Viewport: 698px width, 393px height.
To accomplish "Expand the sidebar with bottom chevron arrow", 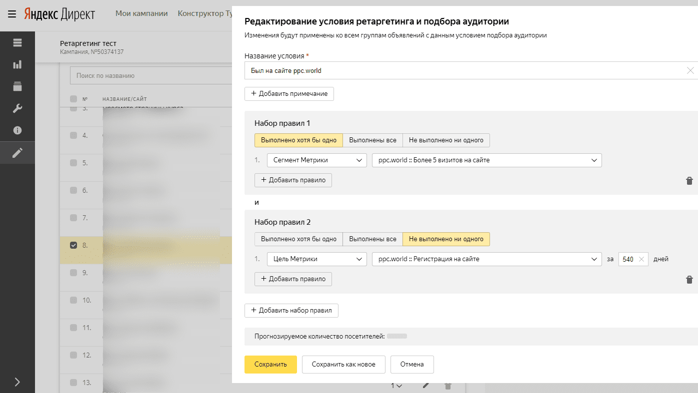I will click(17, 382).
